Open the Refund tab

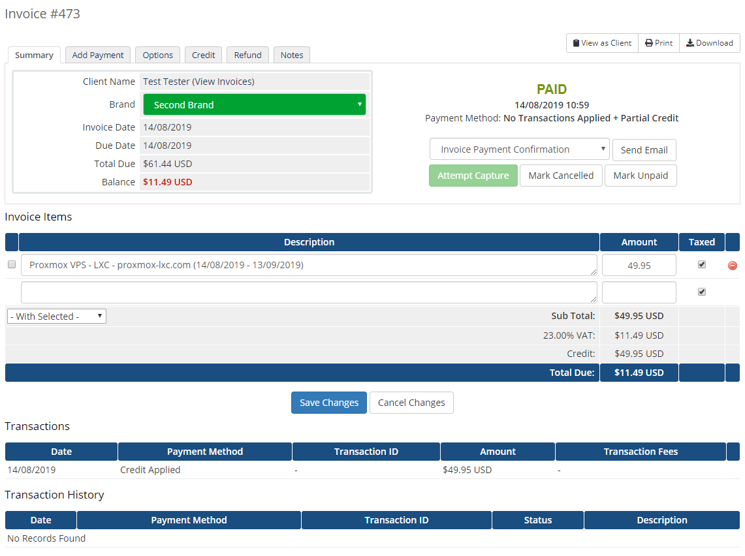click(247, 55)
